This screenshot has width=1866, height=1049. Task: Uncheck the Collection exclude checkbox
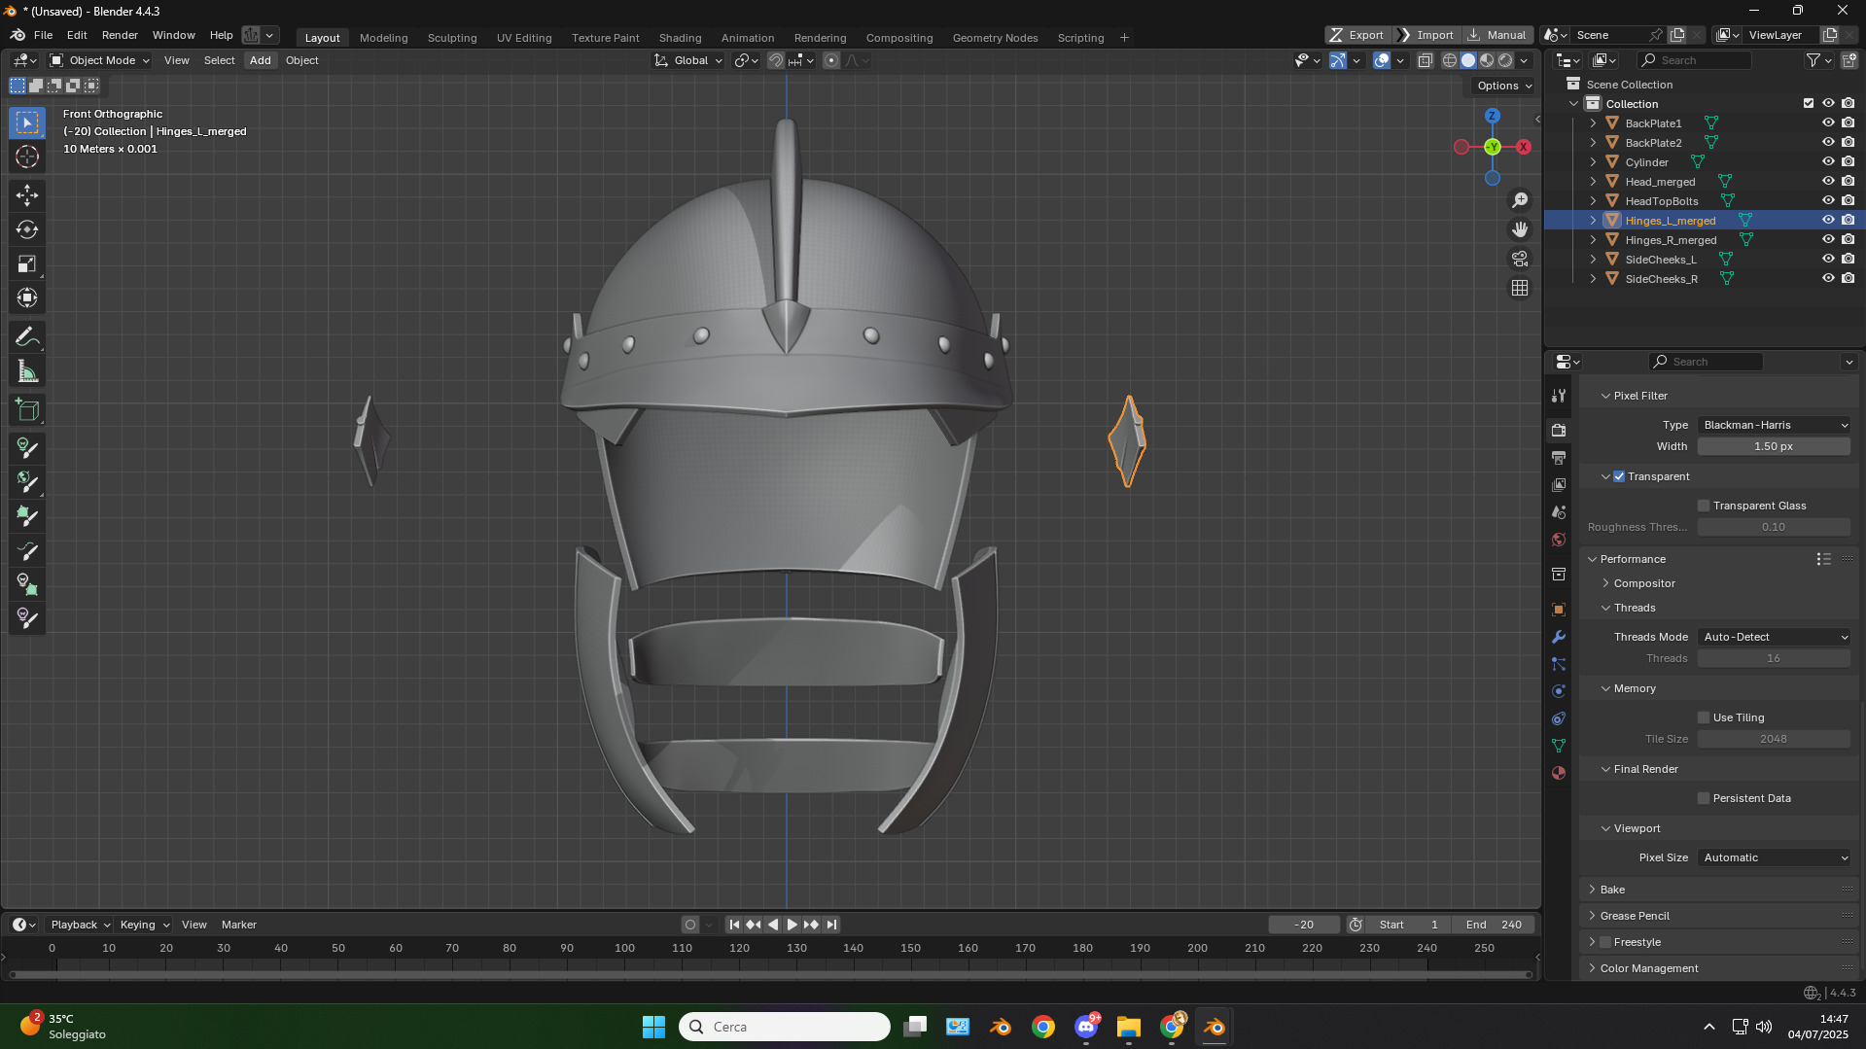[x=1809, y=104]
